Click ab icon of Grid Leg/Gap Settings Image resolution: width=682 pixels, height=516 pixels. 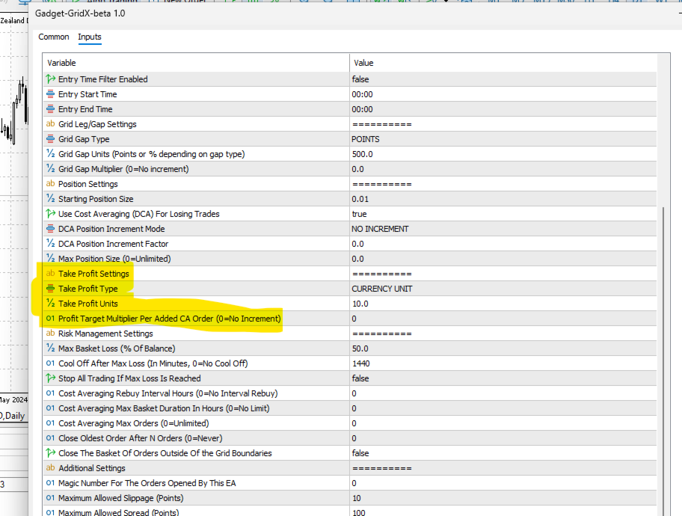(x=50, y=124)
